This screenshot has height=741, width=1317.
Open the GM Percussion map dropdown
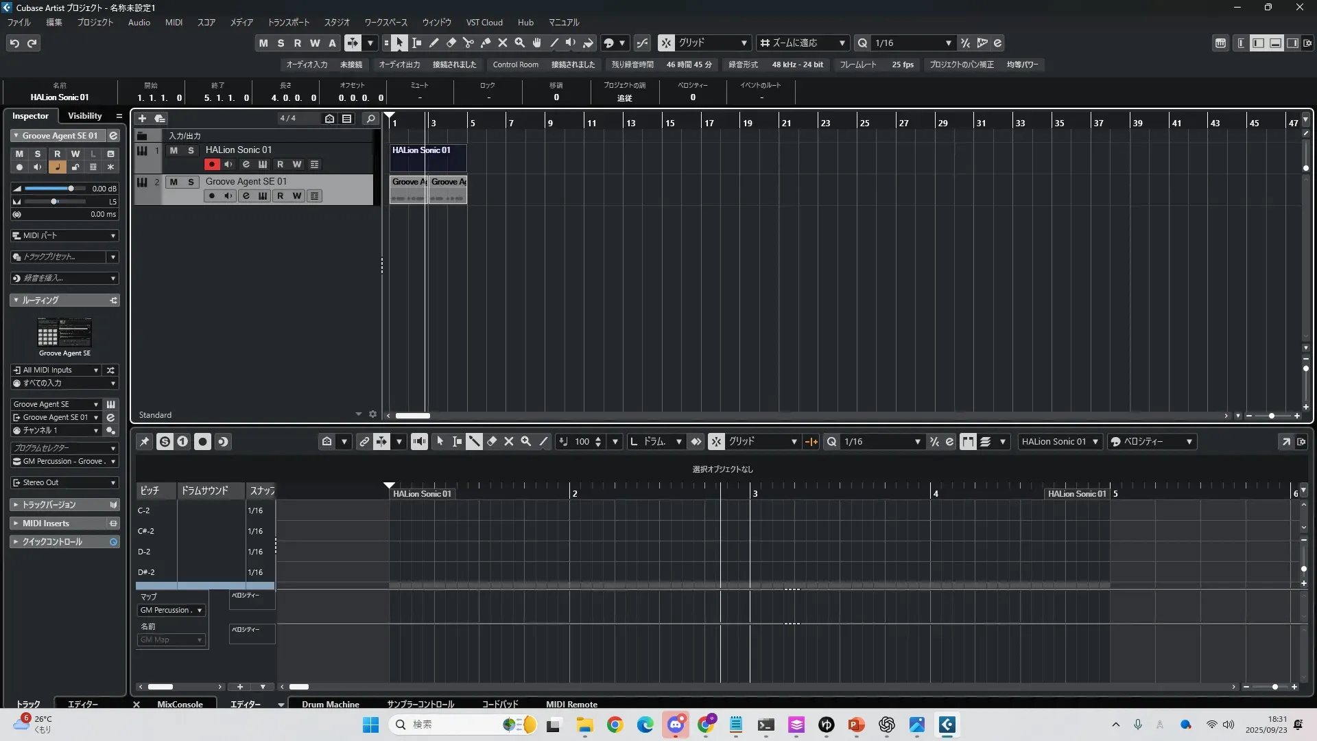tap(171, 610)
